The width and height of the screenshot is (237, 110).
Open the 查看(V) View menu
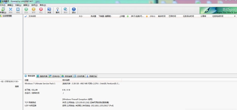pos(26,5)
